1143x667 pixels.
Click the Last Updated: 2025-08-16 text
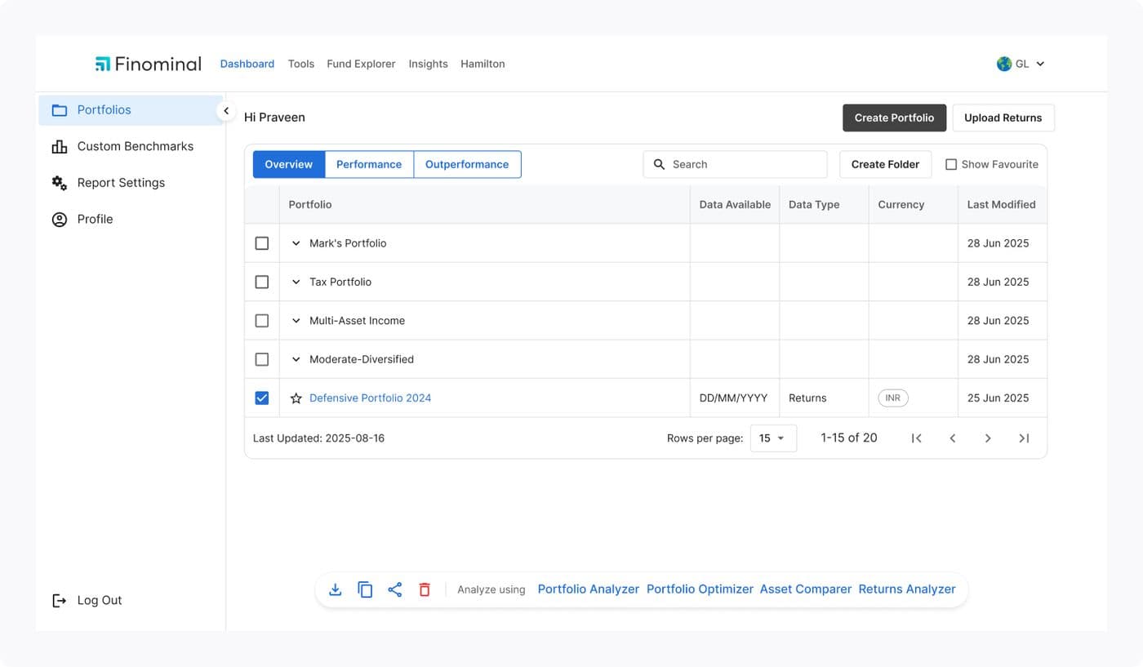click(x=318, y=438)
